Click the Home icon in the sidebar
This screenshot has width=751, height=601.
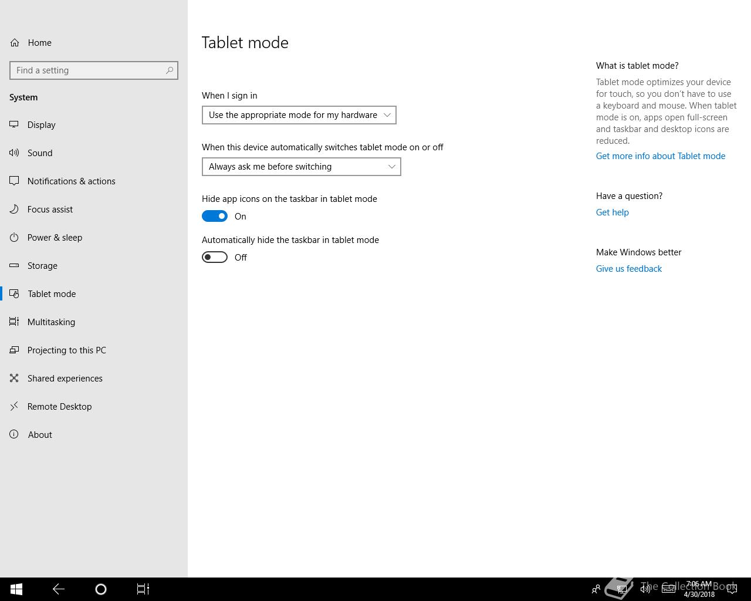[15, 43]
